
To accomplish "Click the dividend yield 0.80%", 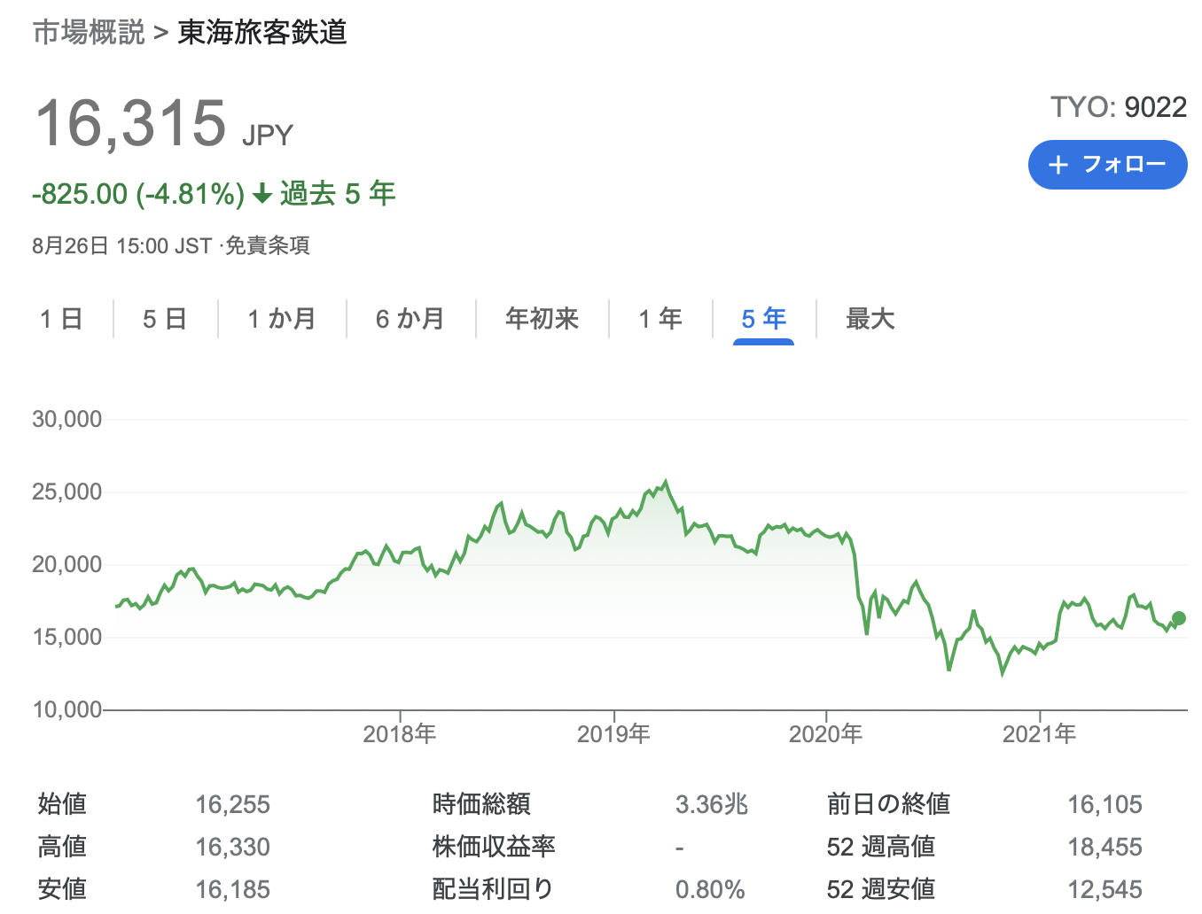I will coord(710,889).
